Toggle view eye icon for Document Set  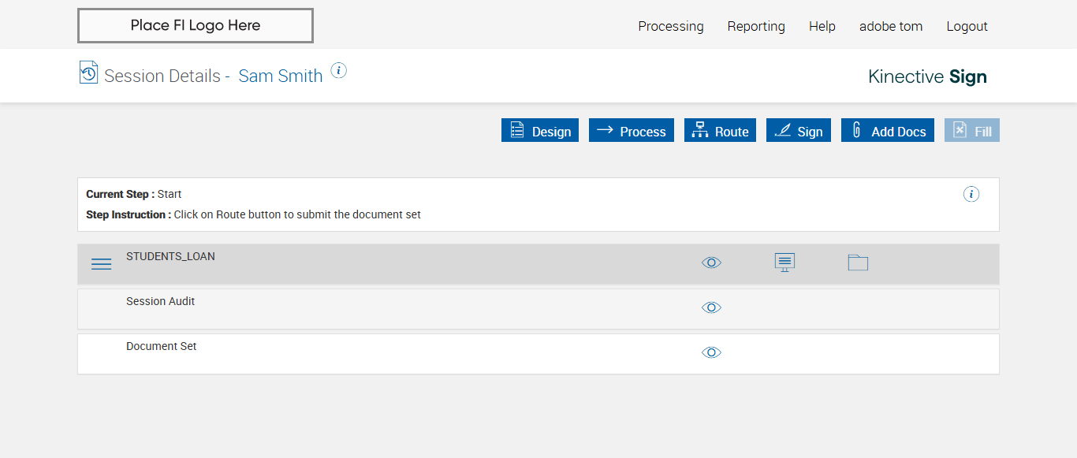[x=711, y=352]
